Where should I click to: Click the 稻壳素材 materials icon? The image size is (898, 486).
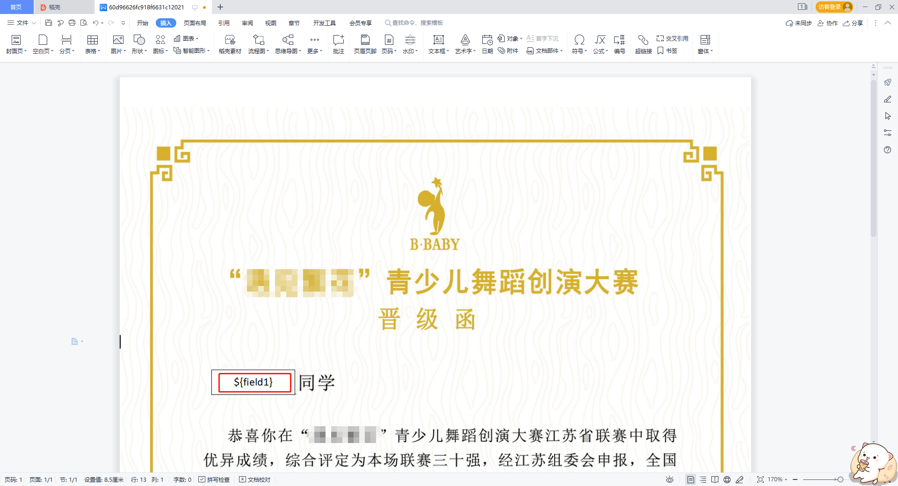coord(230,45)
